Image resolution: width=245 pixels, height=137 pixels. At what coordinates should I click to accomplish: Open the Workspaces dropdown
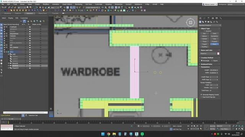click(x=236, y=4)
